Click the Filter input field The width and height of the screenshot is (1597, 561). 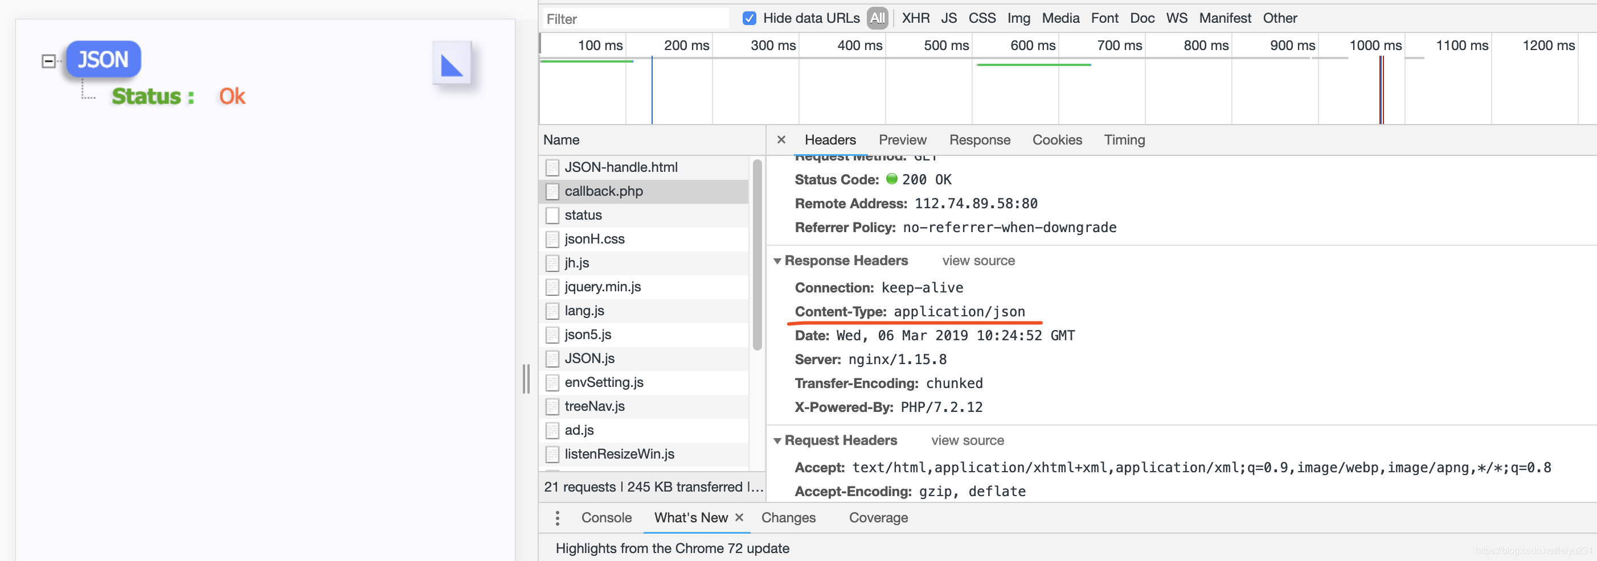tap(636, 19)
